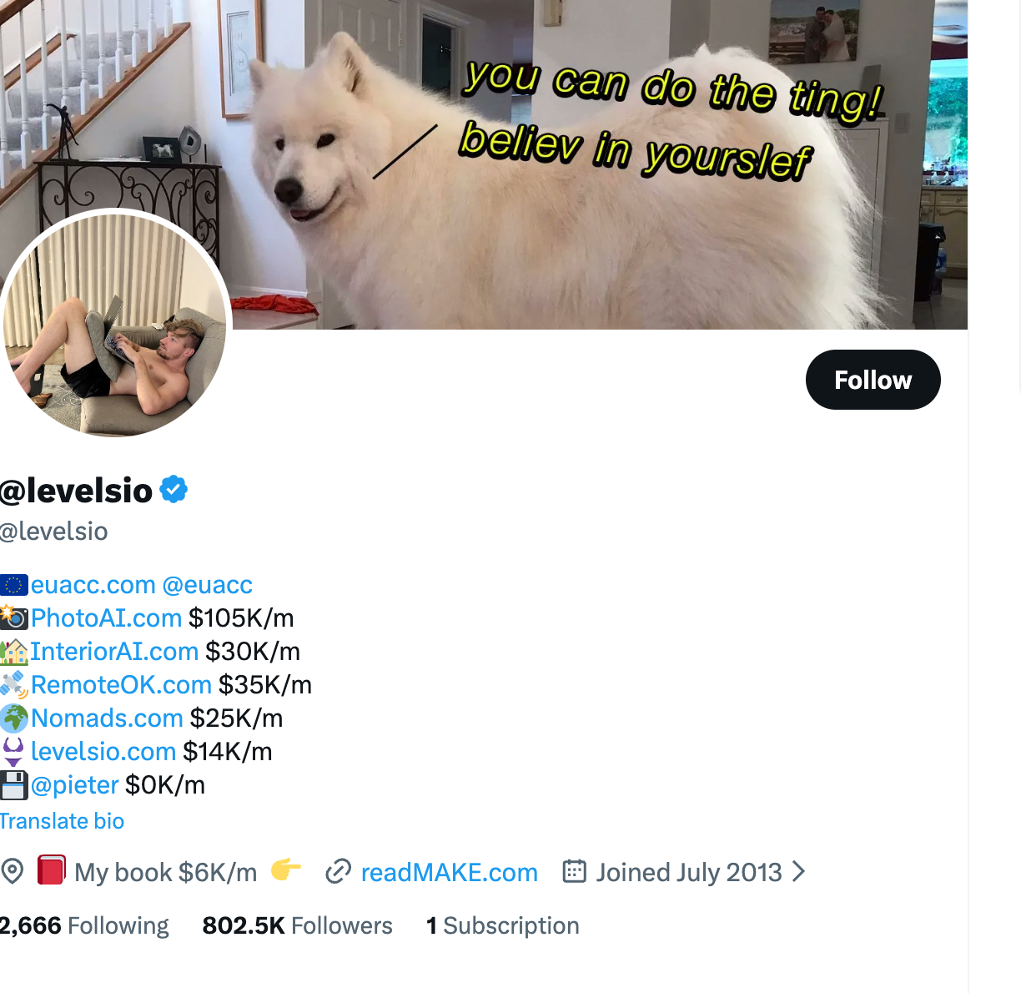Image resolution: width=1021 pixels, height=993 pixels.
Task: Open the @euacc profile mention
Action: coord(208,585)
